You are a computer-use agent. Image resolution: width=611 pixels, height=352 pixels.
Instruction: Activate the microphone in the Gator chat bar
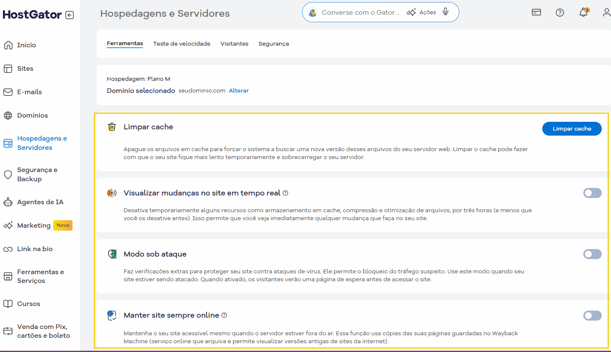445,12
